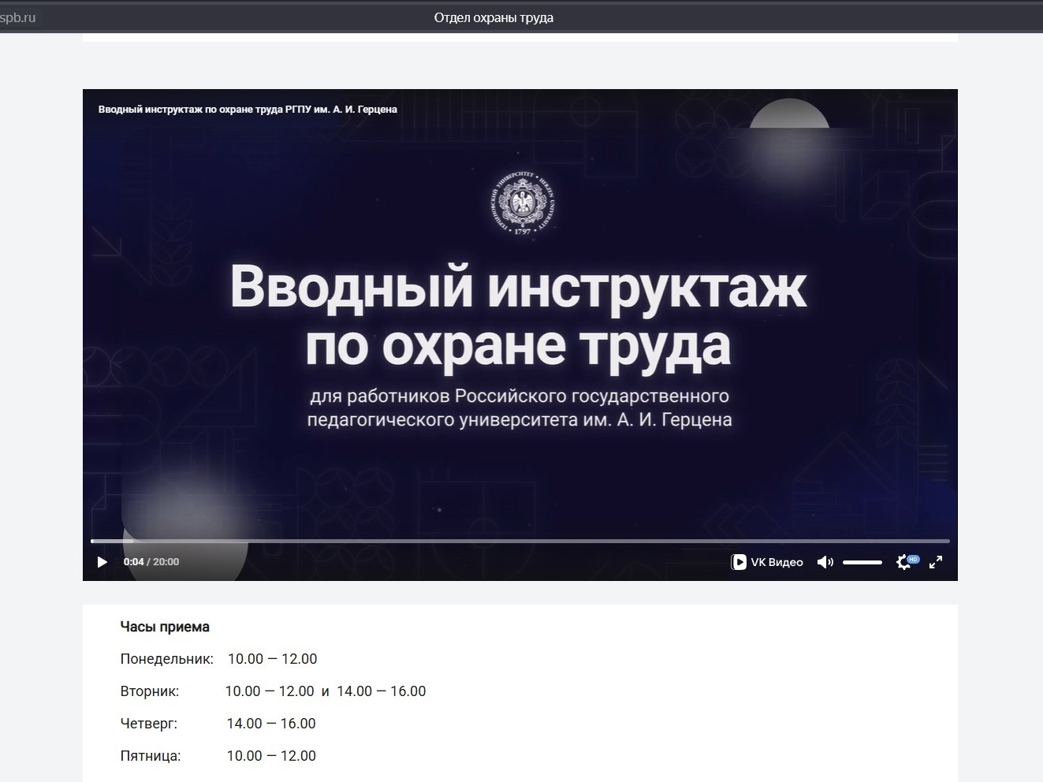
Task: Select the 'Часы приема' heading
Action: click(165, 627)
